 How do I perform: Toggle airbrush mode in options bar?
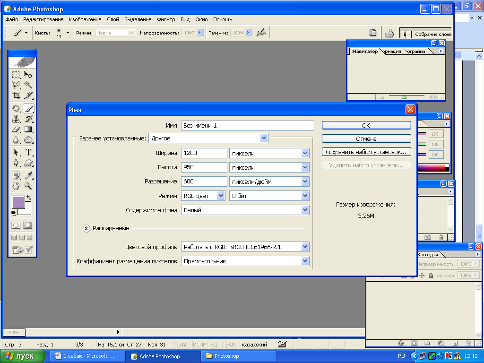click(261, 33)
